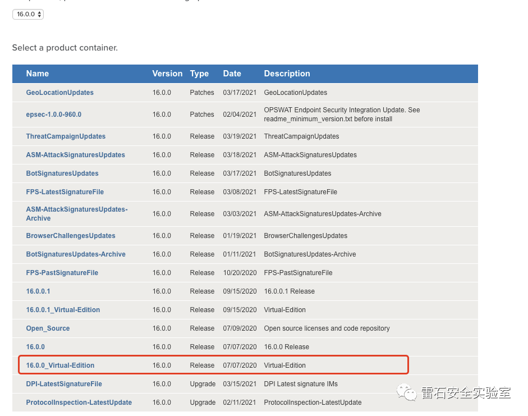Open the 16.0.0.1_Virtual-Edition link
Viewport: 528px width, 416px height.
click(x=63, y=309)
